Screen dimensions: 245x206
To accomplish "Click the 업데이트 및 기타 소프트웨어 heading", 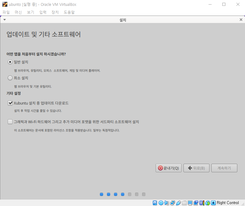I will click(x=43, y=34).
